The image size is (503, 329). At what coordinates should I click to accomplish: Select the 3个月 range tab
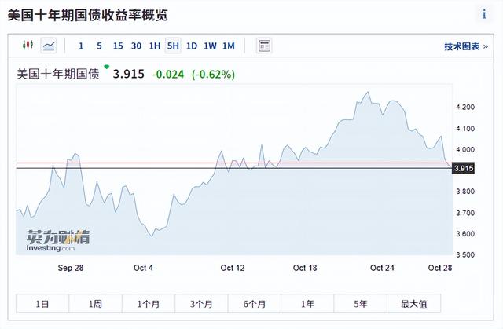pos(201,303)
